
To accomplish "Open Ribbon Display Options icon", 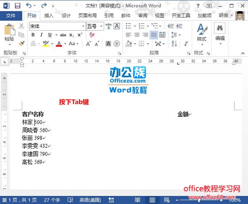I will (209, 6).
